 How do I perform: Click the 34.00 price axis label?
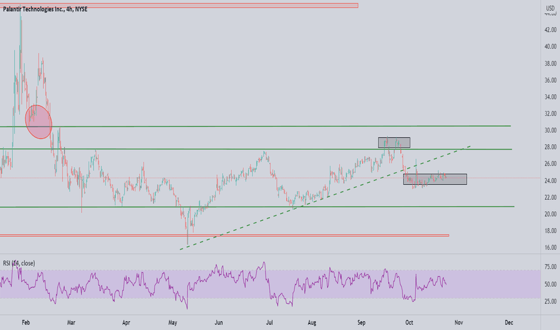[550, 97]
